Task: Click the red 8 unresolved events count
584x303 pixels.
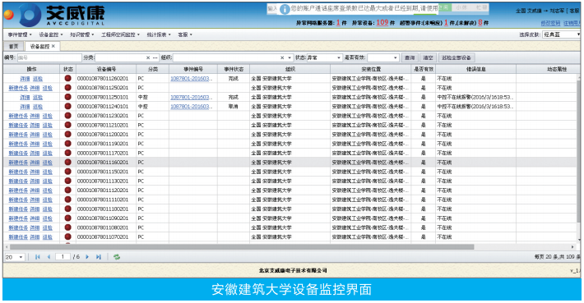Action: pyautogui.click(x=480, y=22)
